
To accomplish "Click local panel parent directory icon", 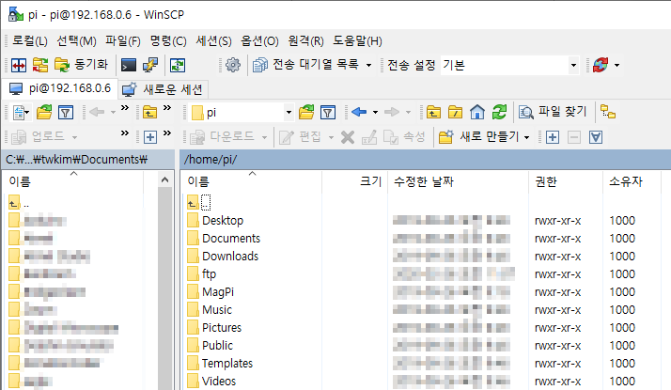I will click(x=149, y=113).
